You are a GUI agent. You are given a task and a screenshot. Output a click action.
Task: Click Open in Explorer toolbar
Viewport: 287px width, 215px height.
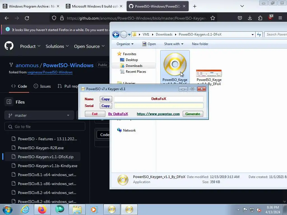click(149, 44)
